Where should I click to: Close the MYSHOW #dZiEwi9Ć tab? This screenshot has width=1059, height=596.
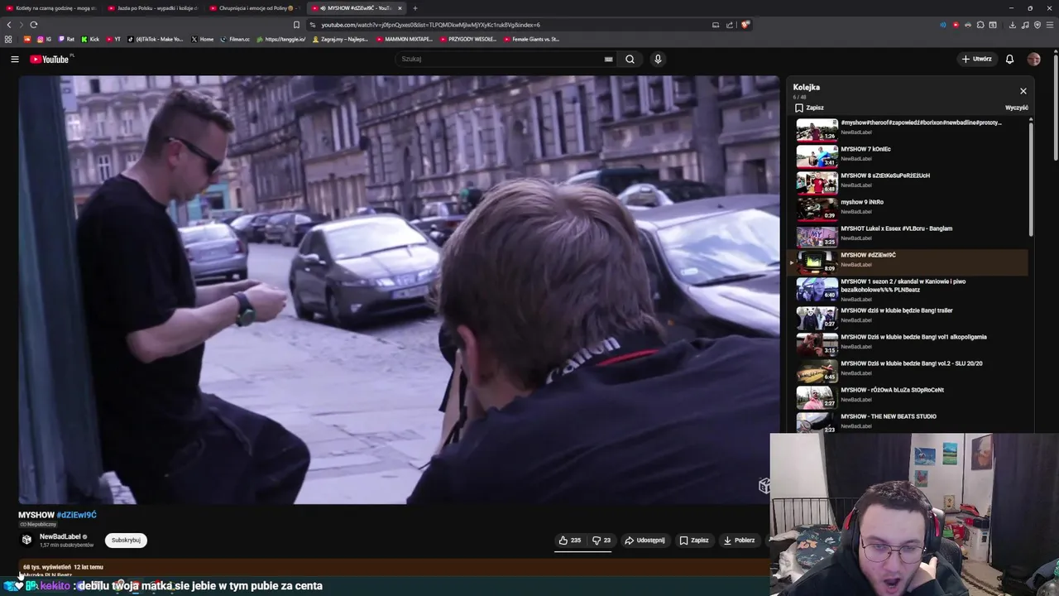(400, 8)
